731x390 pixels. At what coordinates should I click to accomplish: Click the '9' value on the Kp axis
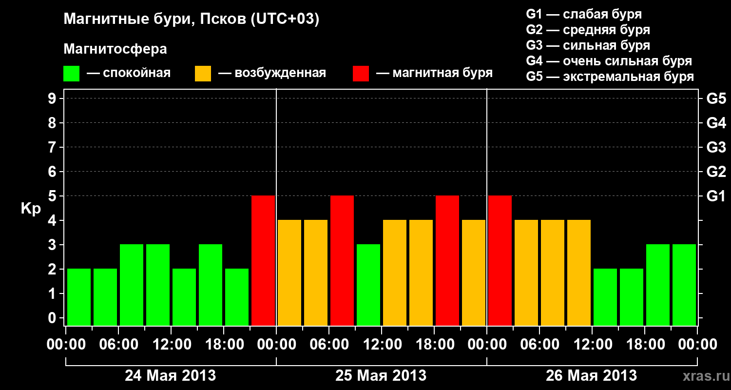[x=53, y=98]
